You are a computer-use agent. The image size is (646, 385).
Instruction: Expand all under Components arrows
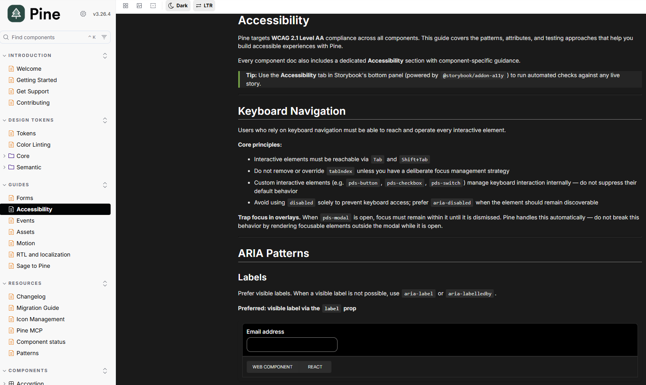(105, 371)
